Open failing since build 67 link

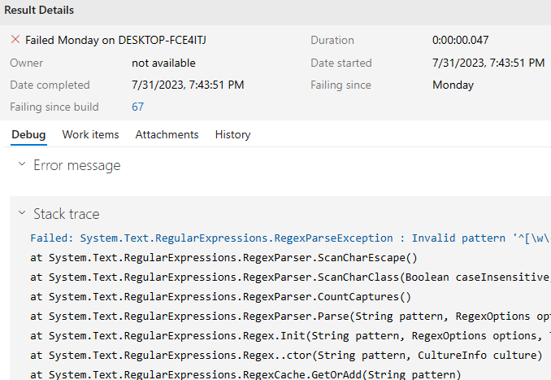pyautogui.click(x=138, y=107)
